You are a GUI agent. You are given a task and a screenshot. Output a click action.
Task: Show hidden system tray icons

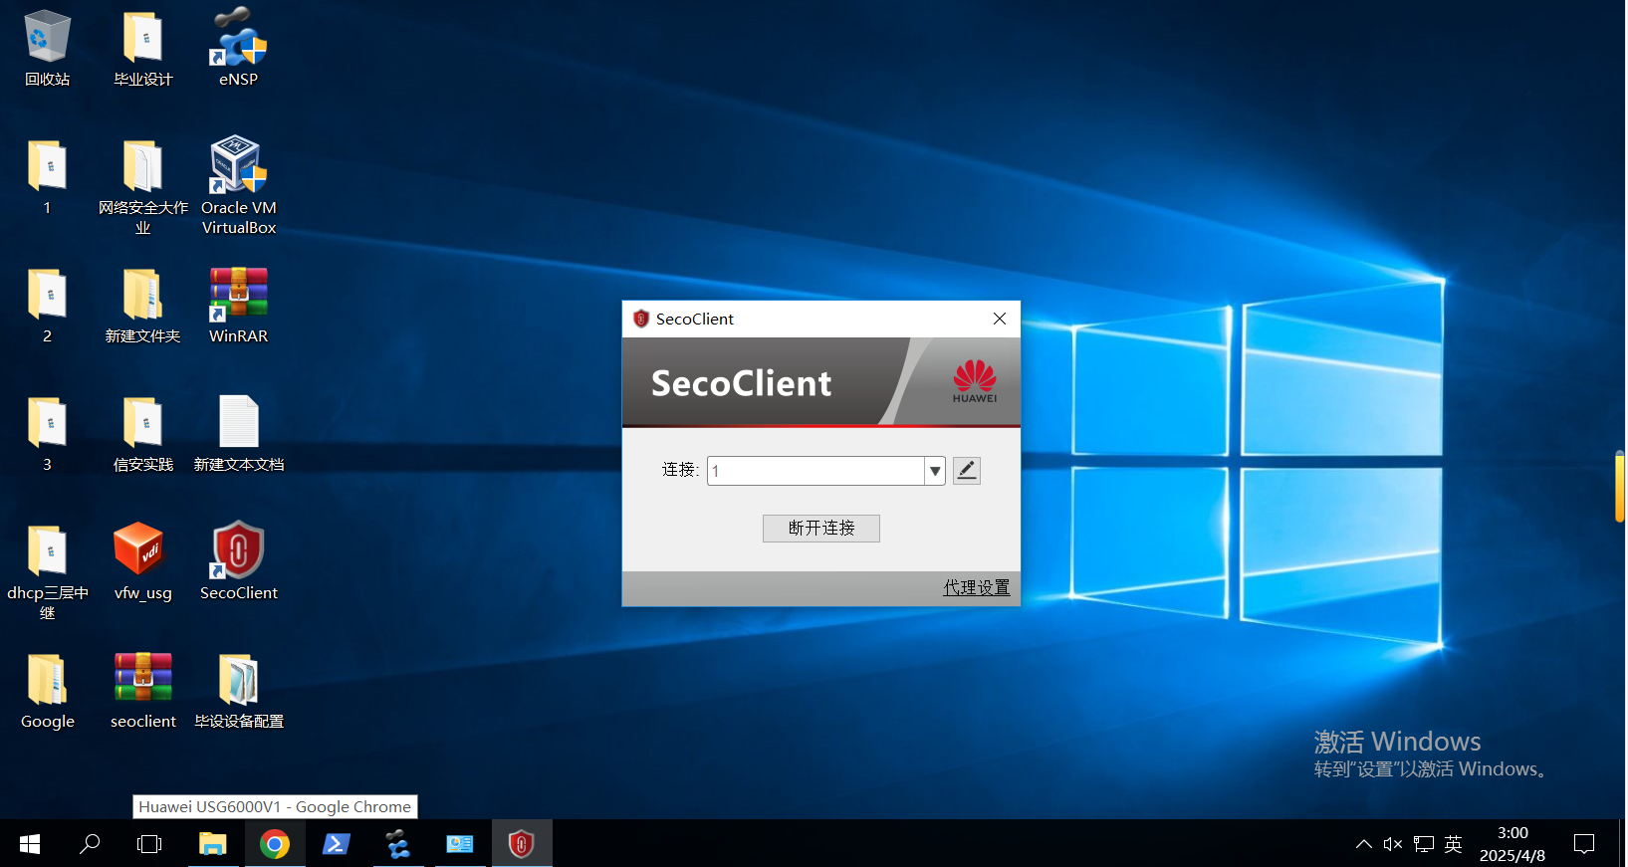(x=1364, y=844)
